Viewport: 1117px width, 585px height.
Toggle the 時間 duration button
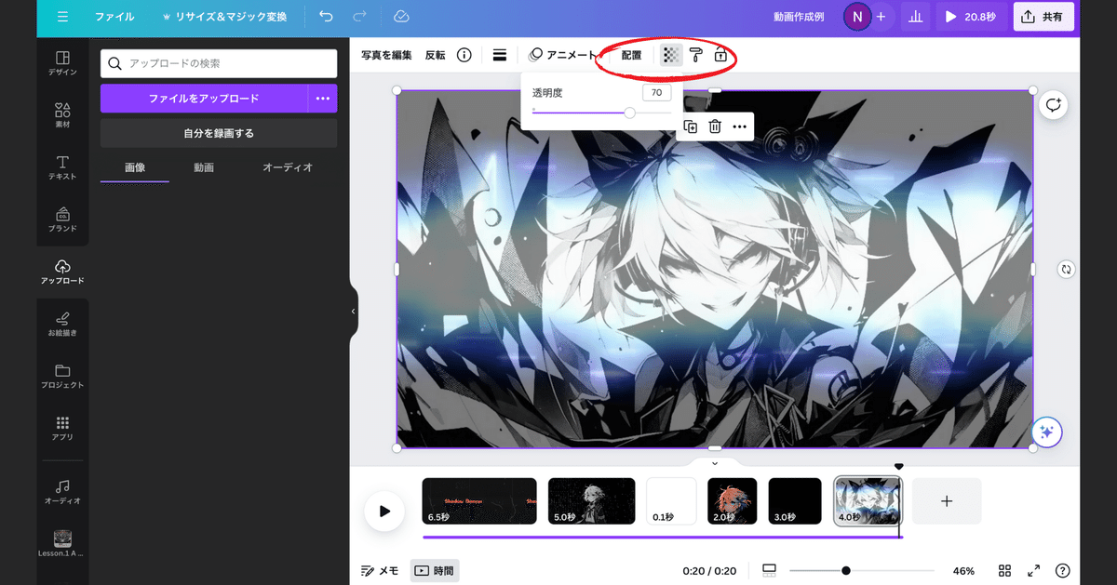tap(435, 570)
